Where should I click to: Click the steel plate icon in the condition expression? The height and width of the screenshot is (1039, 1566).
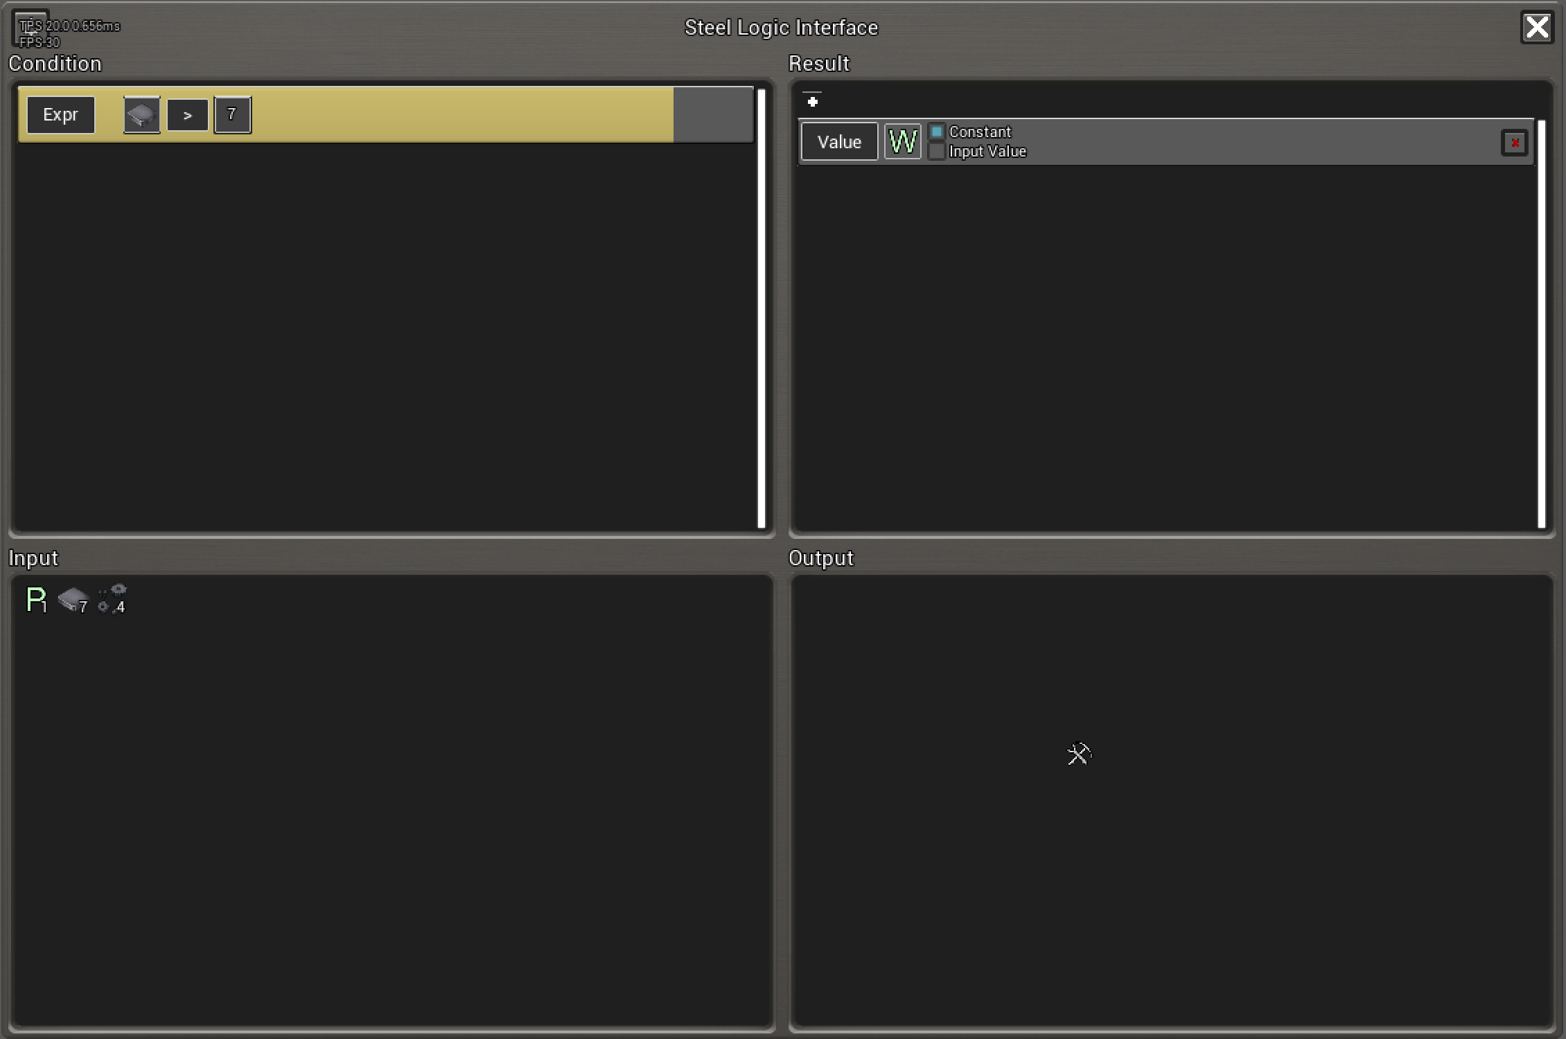pos(141,115)
